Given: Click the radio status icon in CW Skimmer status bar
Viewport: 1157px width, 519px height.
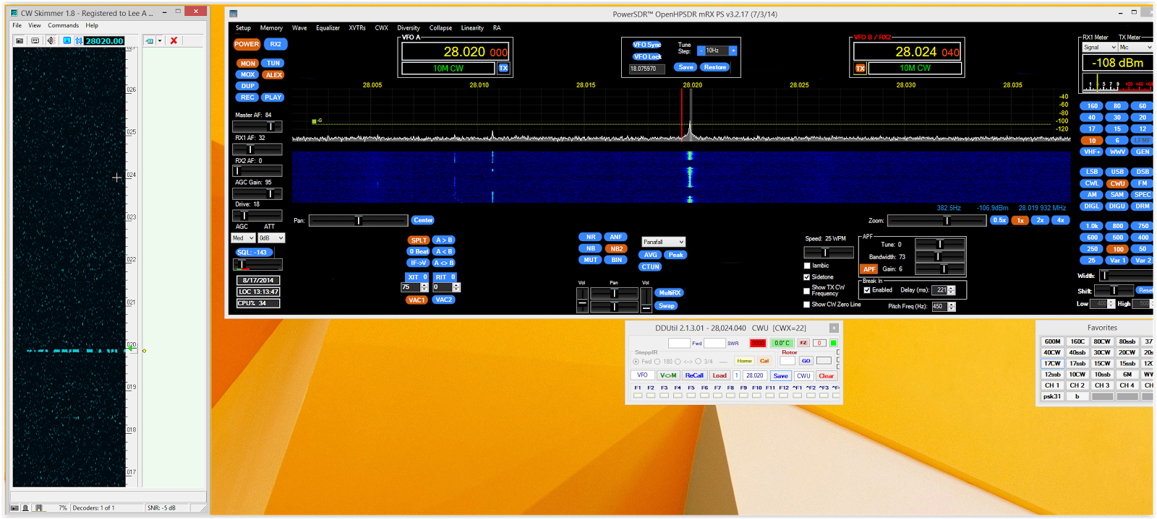Looking at the screenshot, I should [14, 507].
